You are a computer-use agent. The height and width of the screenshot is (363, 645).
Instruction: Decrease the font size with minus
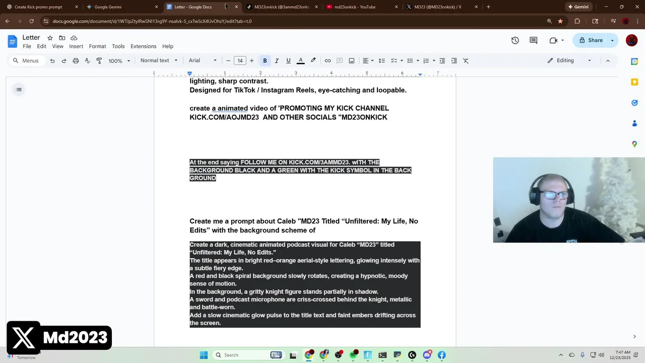[228, 60]
